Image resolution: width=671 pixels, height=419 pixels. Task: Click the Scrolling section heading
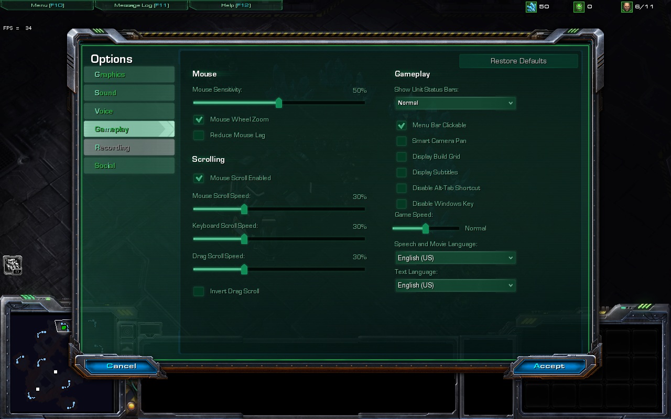click(x=208, y=159)
